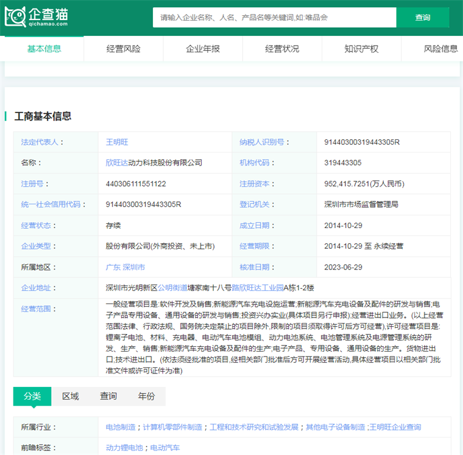The height and width of the screenshot is (455, 463).
Task: Open the 企业年报 tab
Action: click(x=203, y=49)
